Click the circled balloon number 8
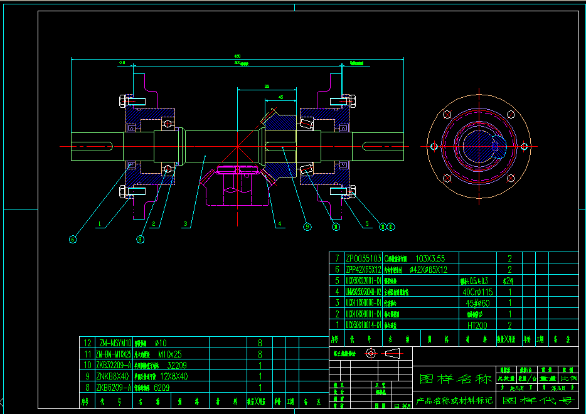This screenshot has width=586, height=414. (x=140, y=238)
